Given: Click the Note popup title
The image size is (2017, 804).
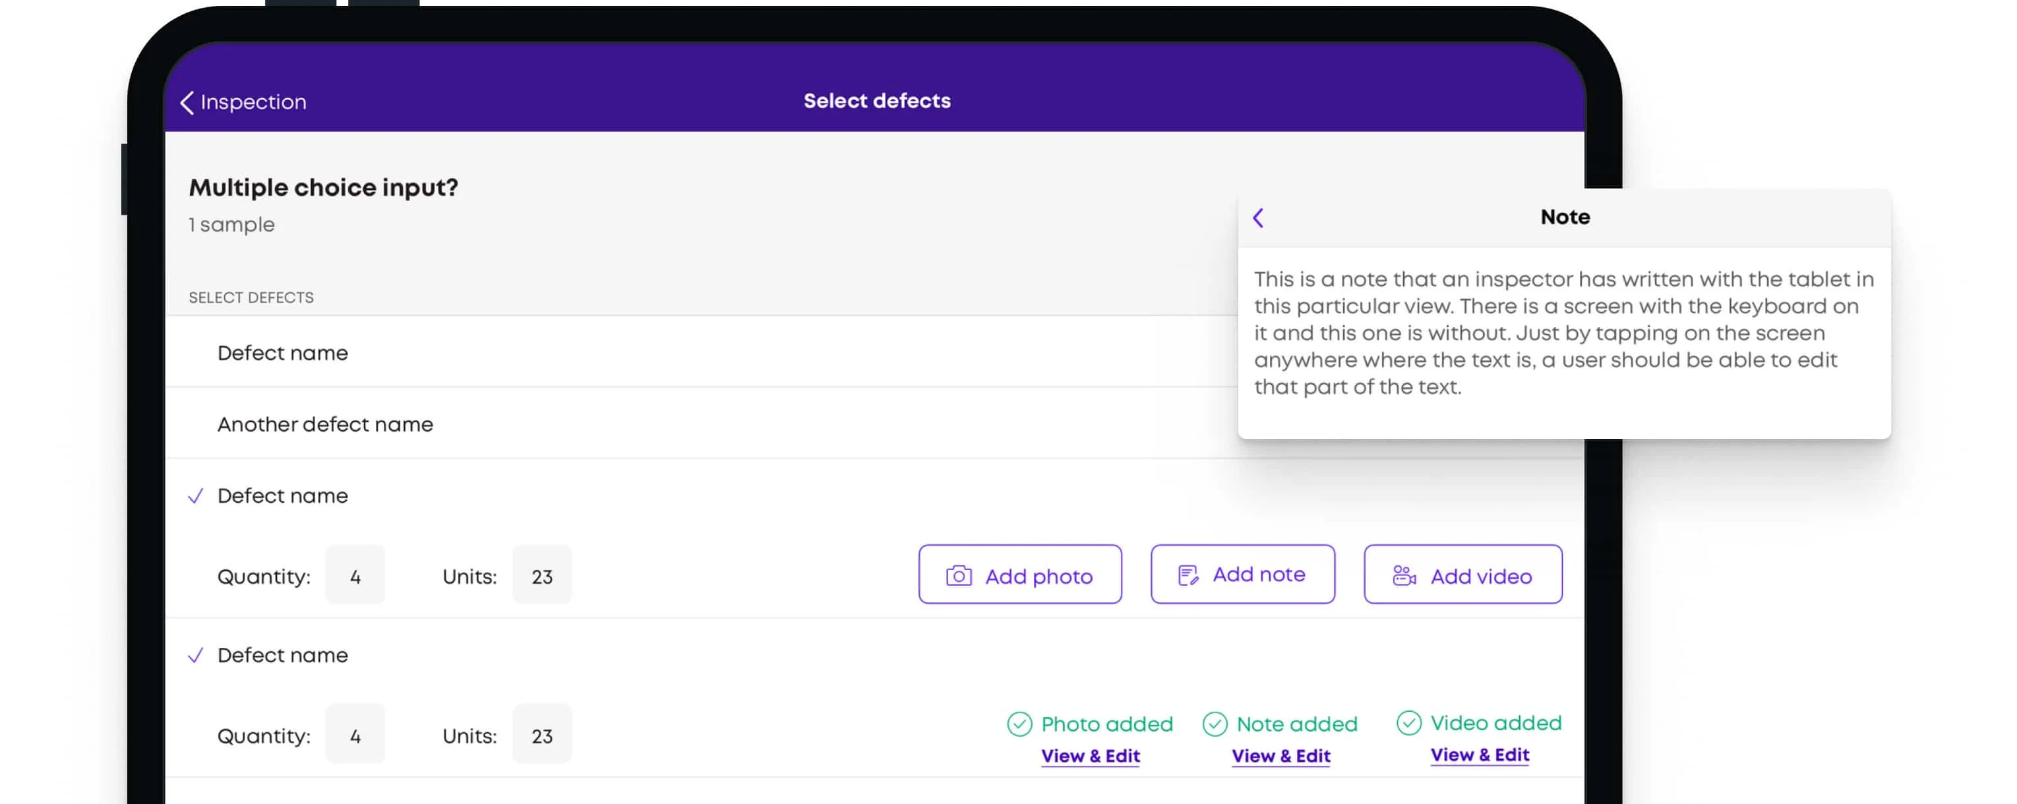Looking at the screenshot, I should 1565,217.
